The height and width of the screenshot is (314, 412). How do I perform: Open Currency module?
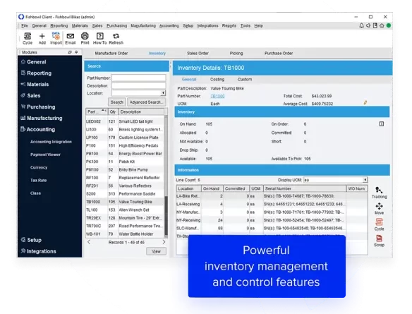(x=39, y=167)
